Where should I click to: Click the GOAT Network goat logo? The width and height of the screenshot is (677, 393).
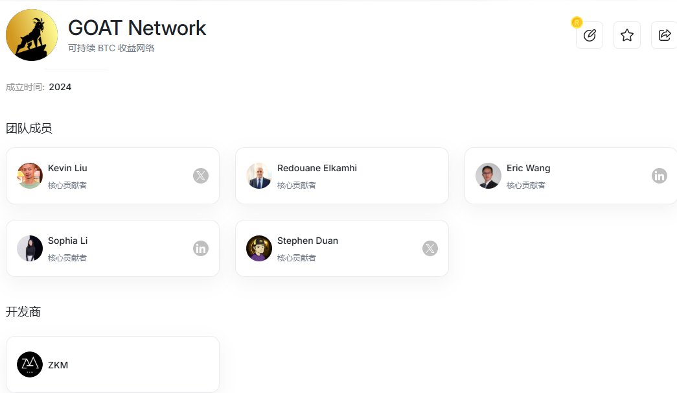coord(32,35)
